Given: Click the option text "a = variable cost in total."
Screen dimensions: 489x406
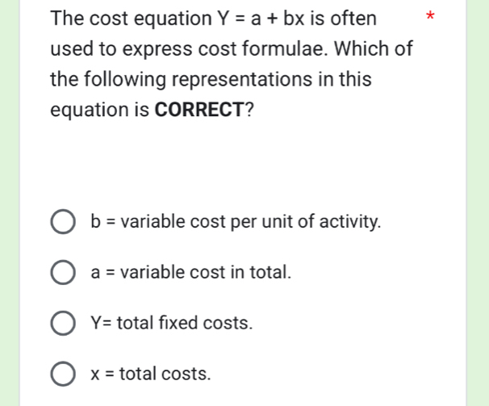Looking at the screenshot, I should coord(191,273).
